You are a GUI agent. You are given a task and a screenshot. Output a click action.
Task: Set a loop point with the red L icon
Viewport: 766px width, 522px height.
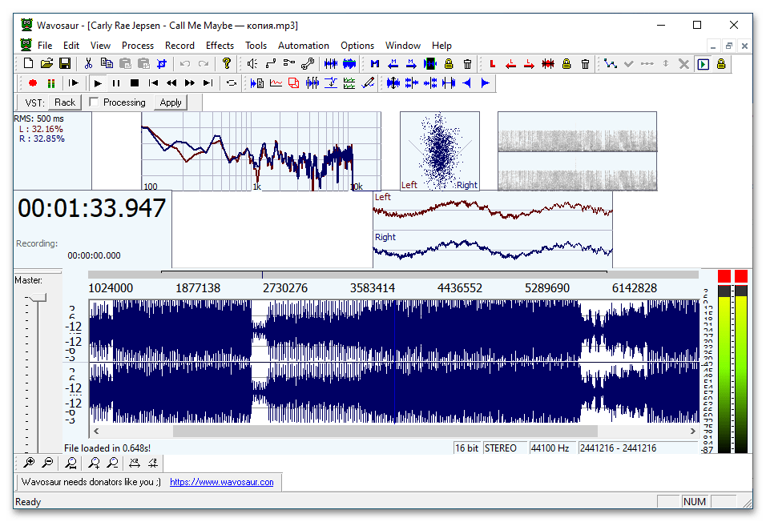(493, 63)
